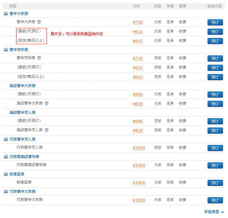The width and height of the screenshot is (228, 218).
Task: Select the 标准套房 room type heading
Action: click(17, 174)
